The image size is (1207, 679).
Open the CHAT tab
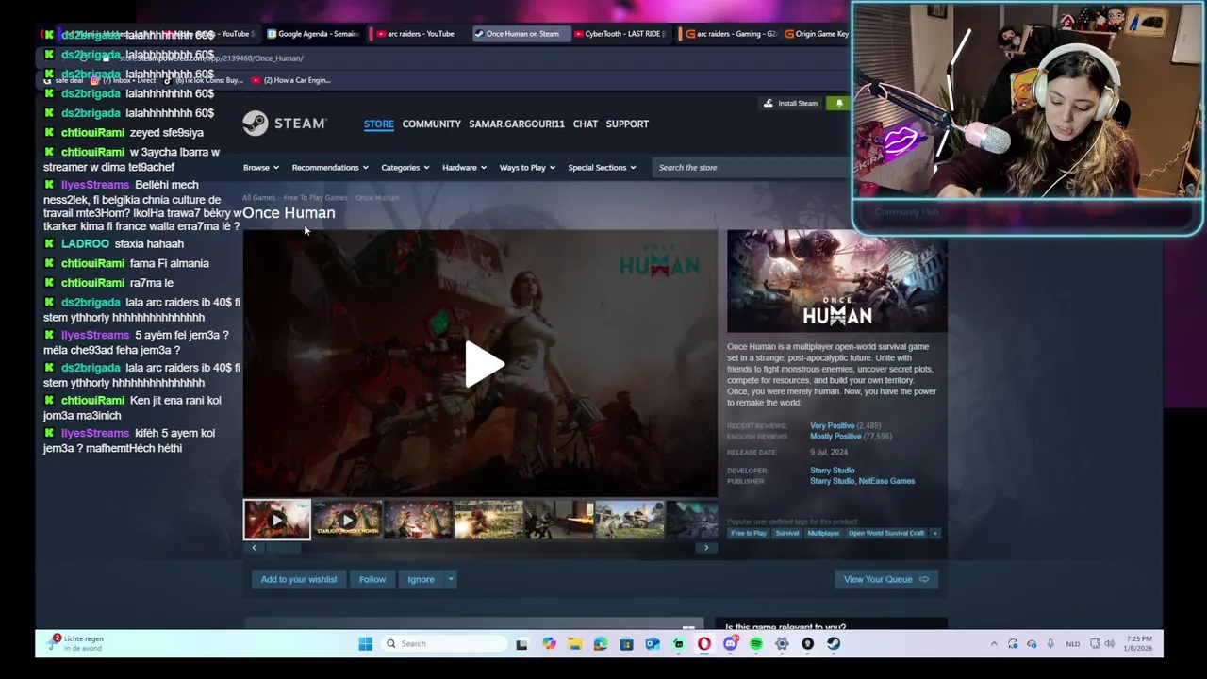pyautogui.click(x=586, y=124)
